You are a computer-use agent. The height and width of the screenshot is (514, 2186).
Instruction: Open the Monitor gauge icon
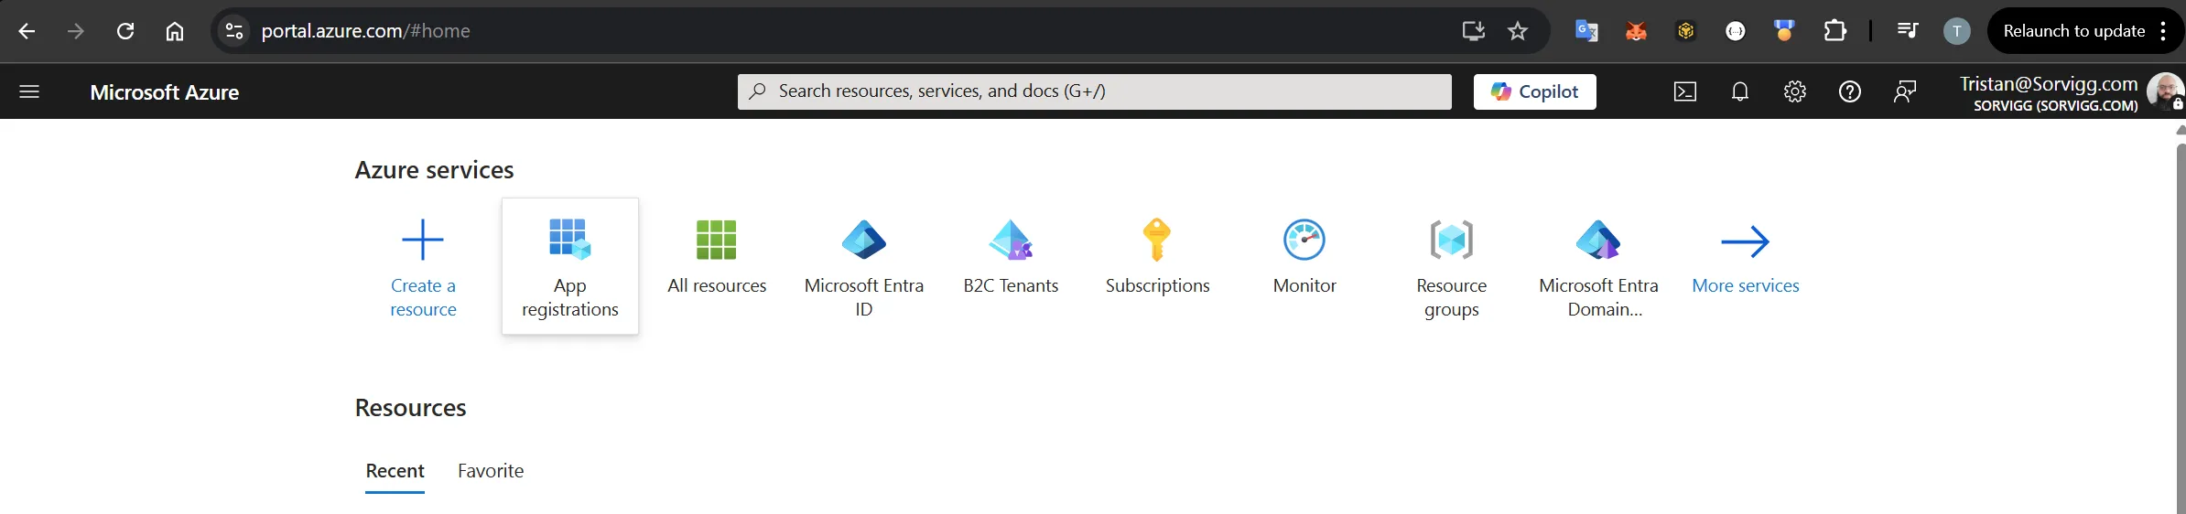1304,240
